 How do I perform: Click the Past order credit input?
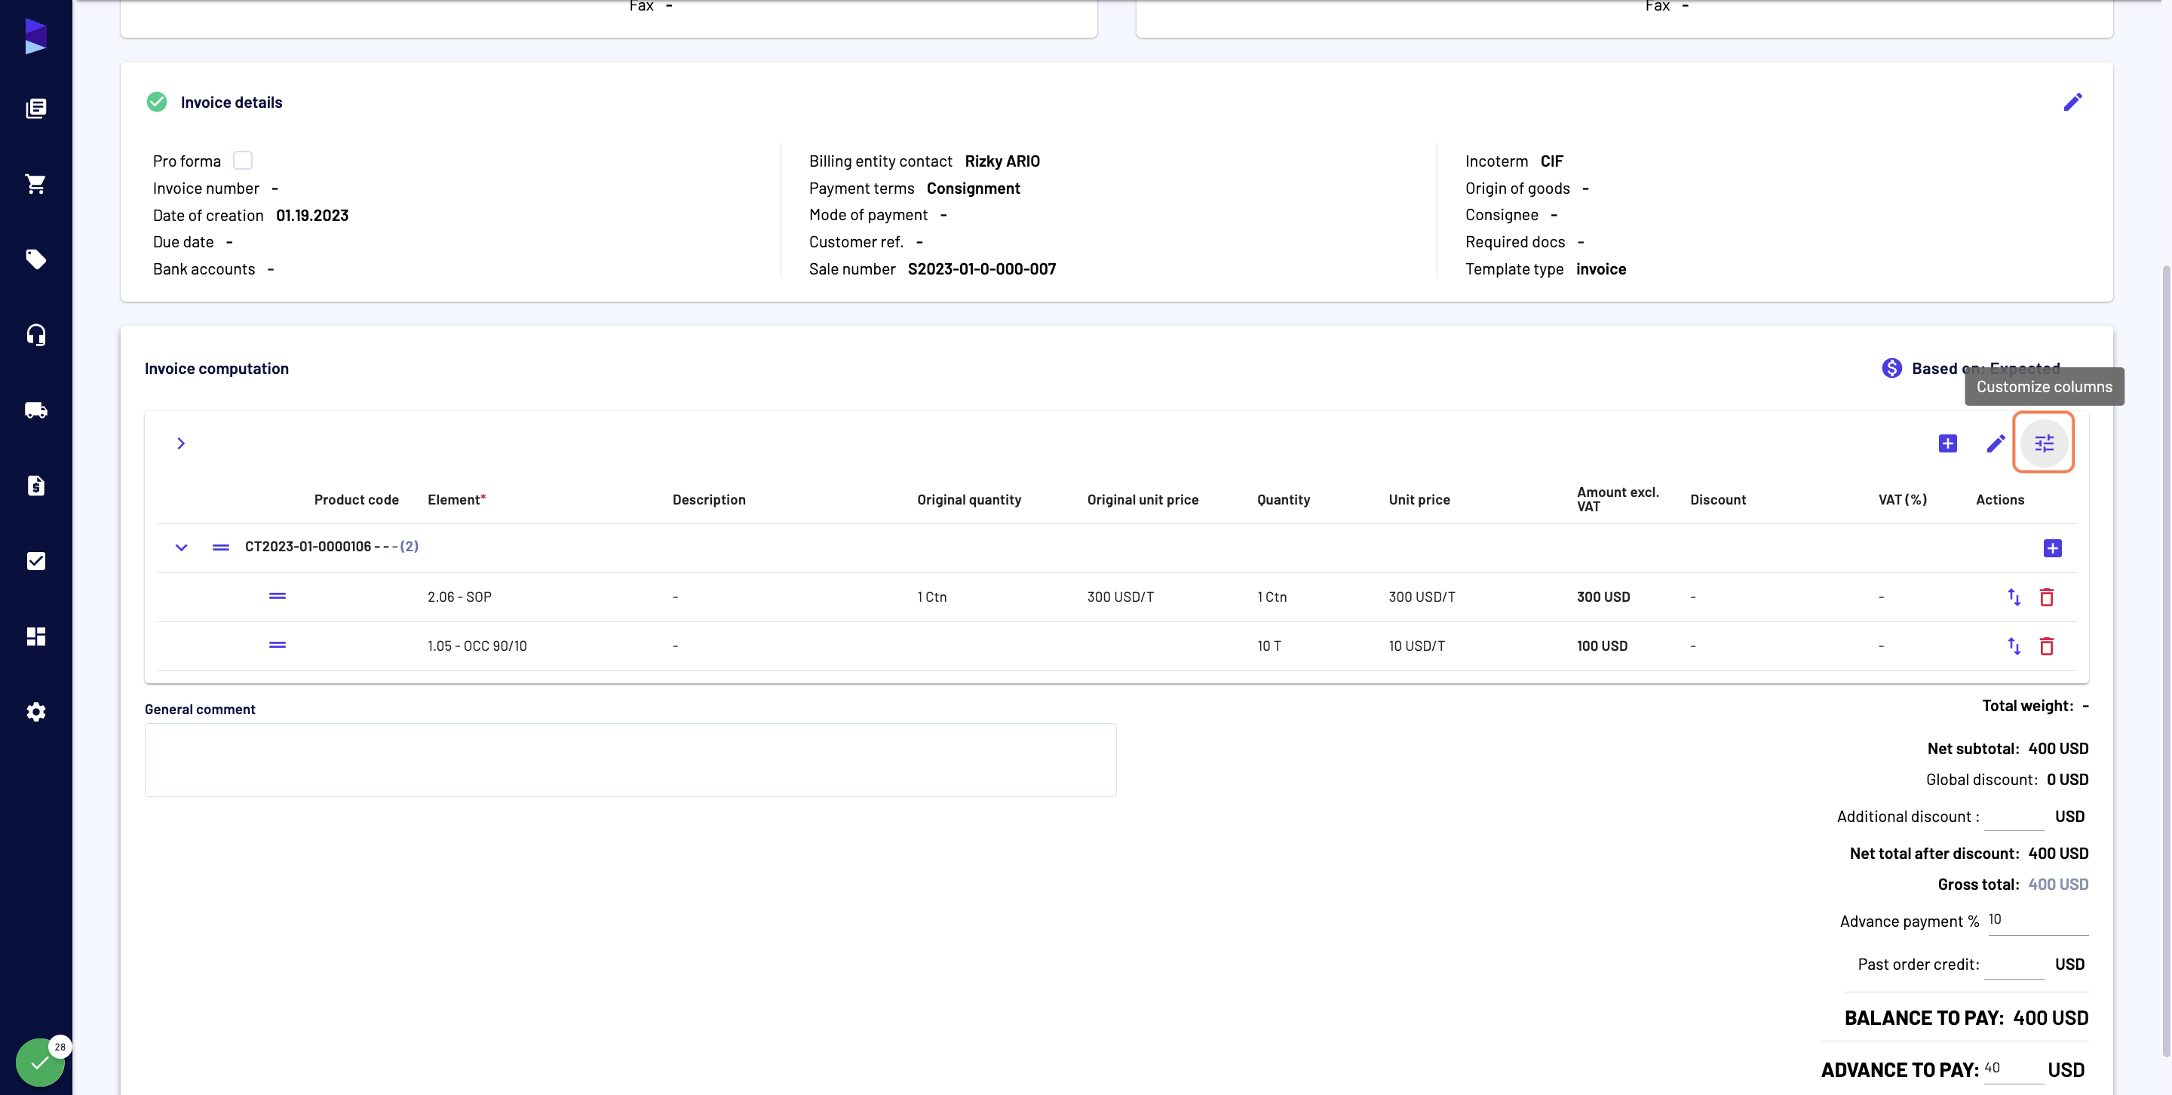pyautogui.click(x=2014, y=965)
